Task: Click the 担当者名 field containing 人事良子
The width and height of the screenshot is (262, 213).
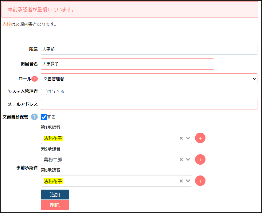Action: pos(127,64)
